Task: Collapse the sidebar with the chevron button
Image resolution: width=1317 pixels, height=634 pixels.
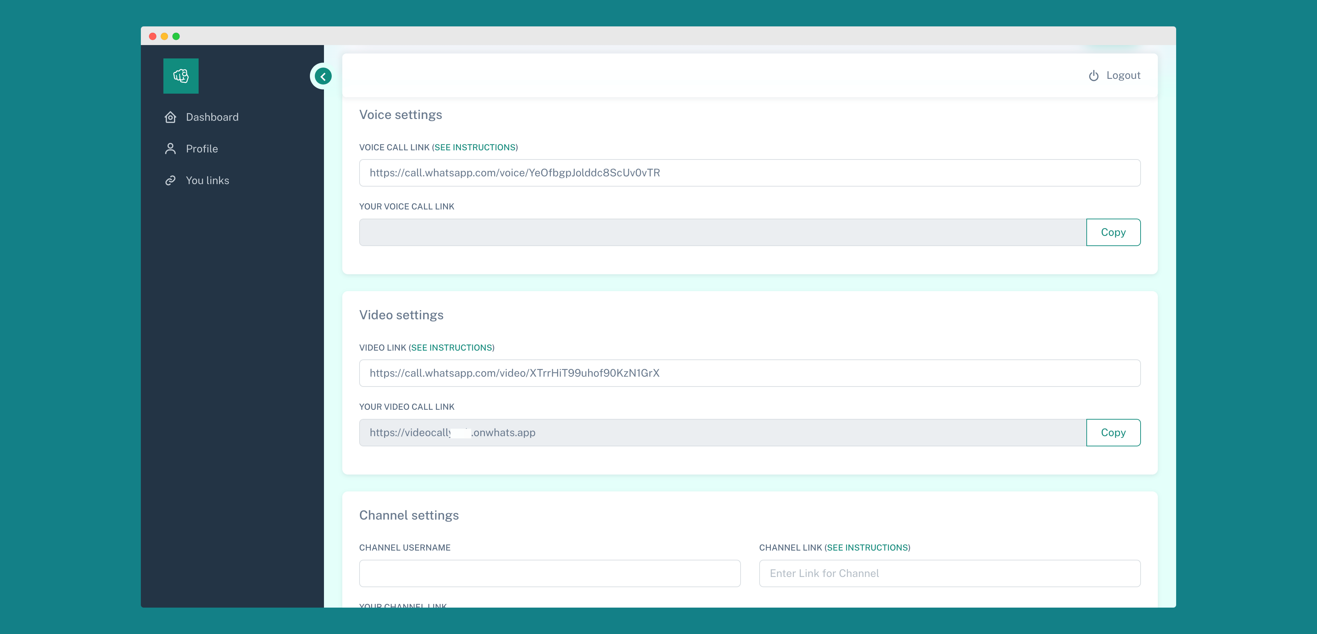Action: pos(323,77)
